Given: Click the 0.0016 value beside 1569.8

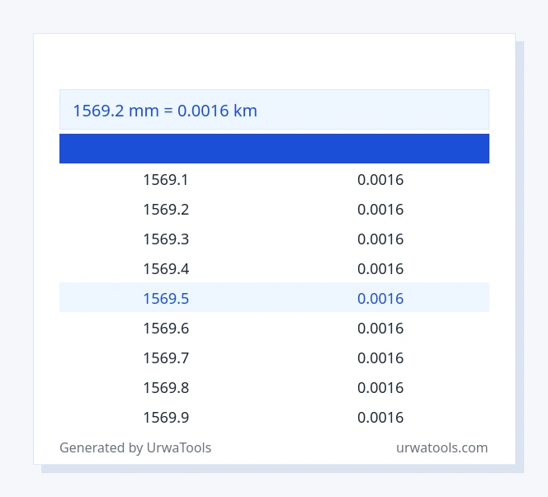Looking at the screenshot, I should pyautogui.click(x=380, y=387).
